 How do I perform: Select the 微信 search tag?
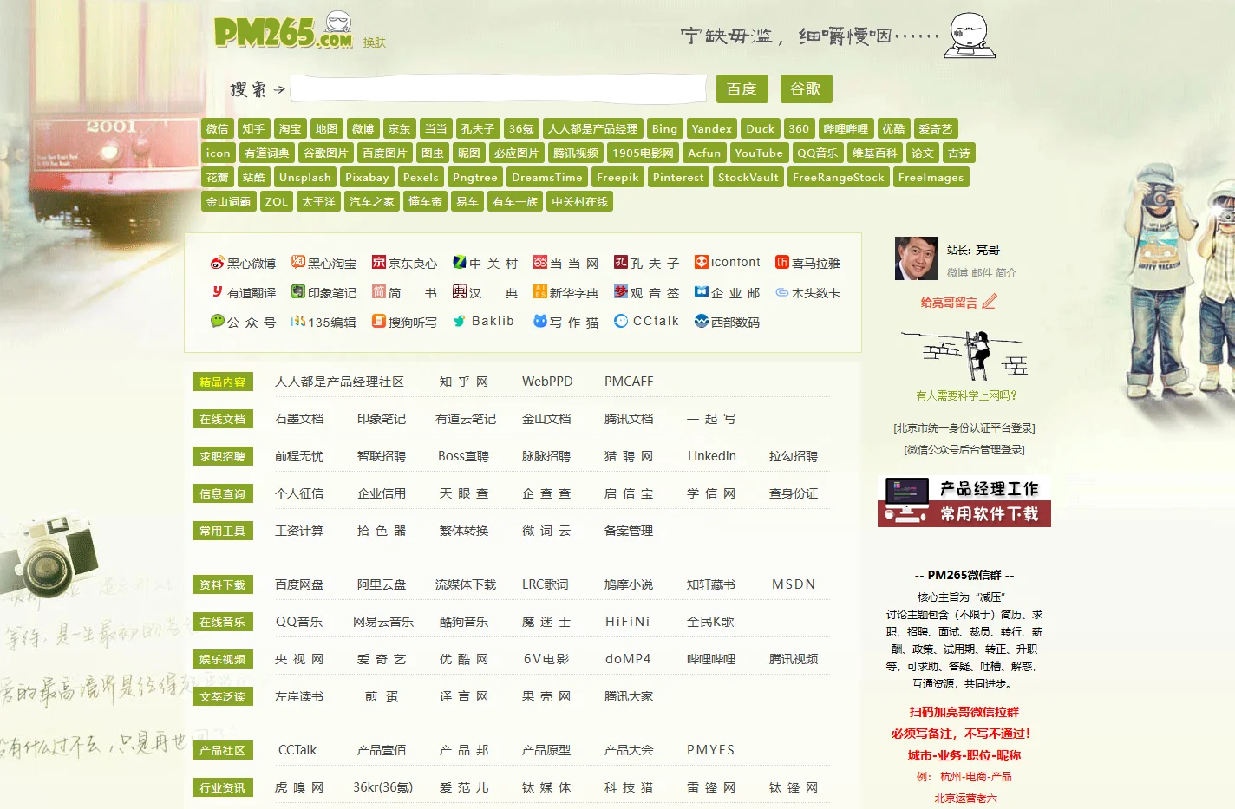[x=217, y=128]
